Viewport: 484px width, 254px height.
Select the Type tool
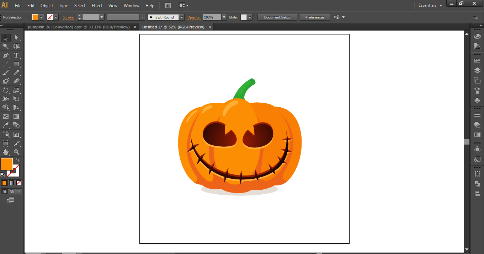point(16,55)
